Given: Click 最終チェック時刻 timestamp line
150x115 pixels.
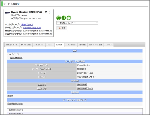Looking at the screenshot, I should tap(28, 31).
